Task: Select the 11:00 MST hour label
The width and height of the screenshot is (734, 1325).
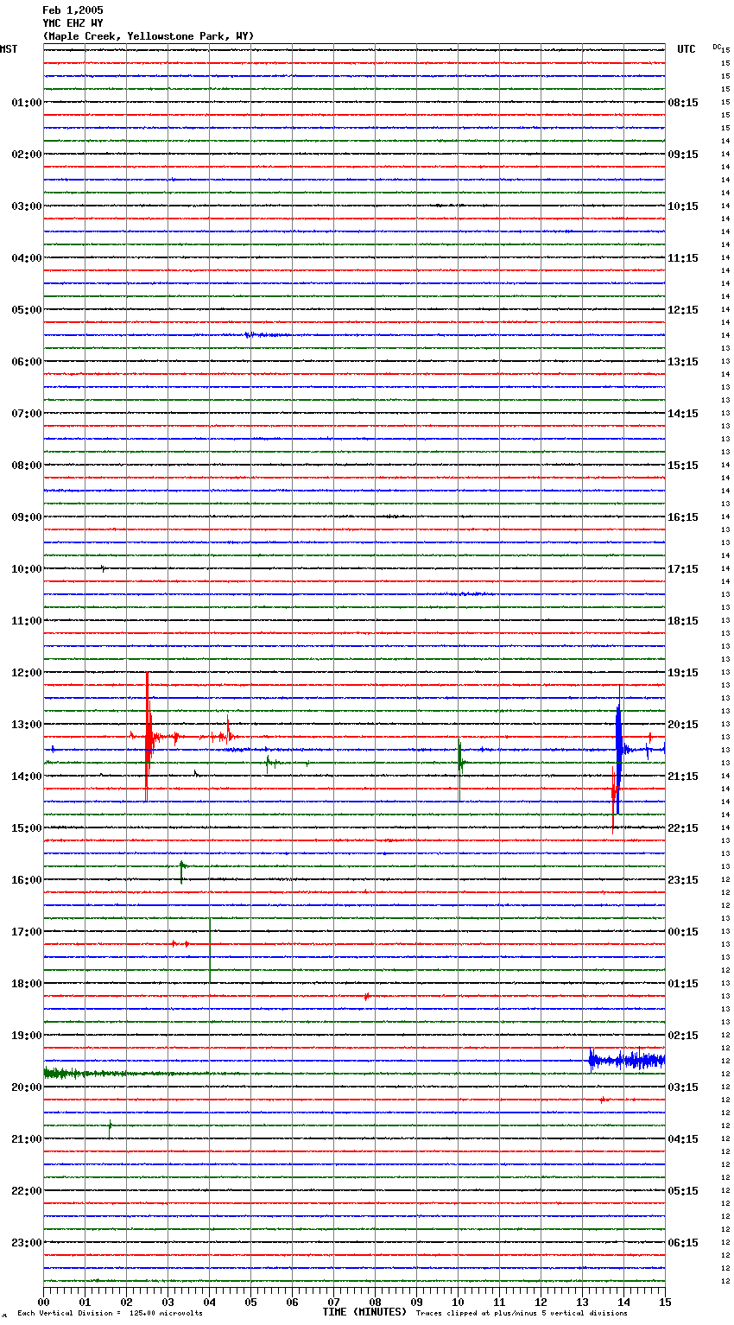Action: click(x=27, y=621)
